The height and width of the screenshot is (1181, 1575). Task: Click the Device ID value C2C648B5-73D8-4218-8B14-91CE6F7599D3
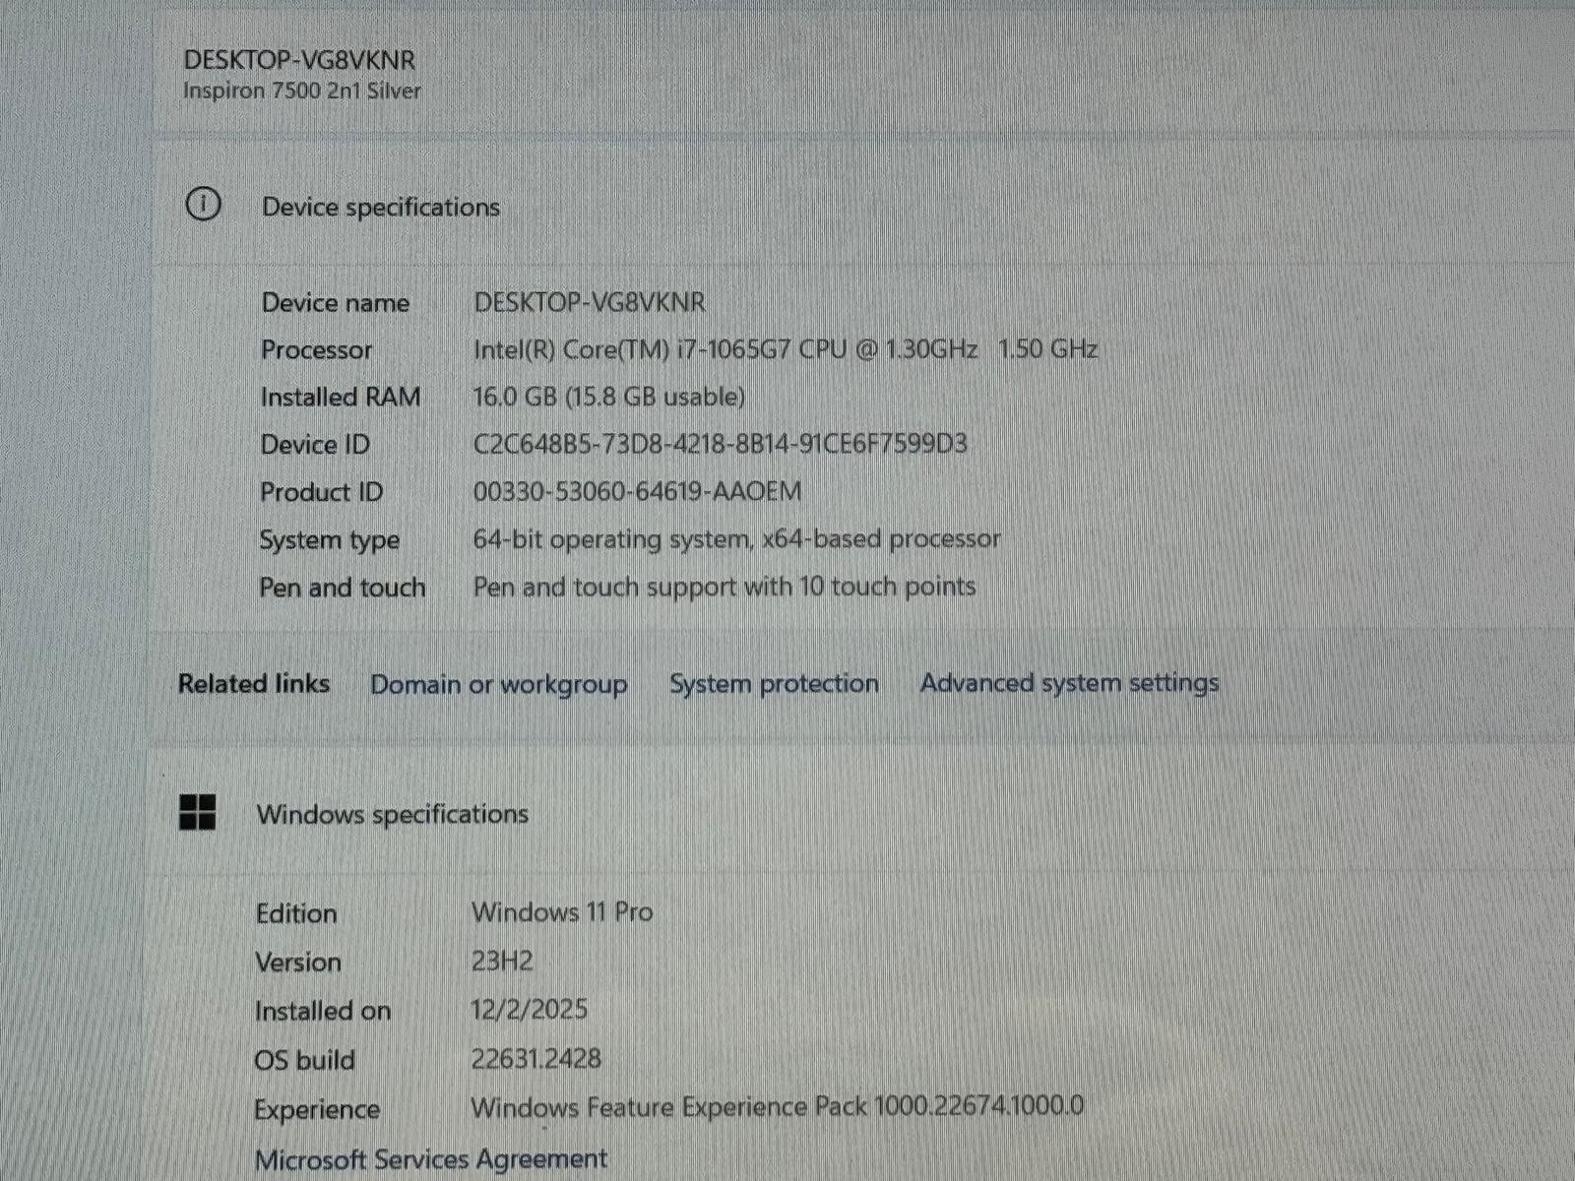[720, 444]
